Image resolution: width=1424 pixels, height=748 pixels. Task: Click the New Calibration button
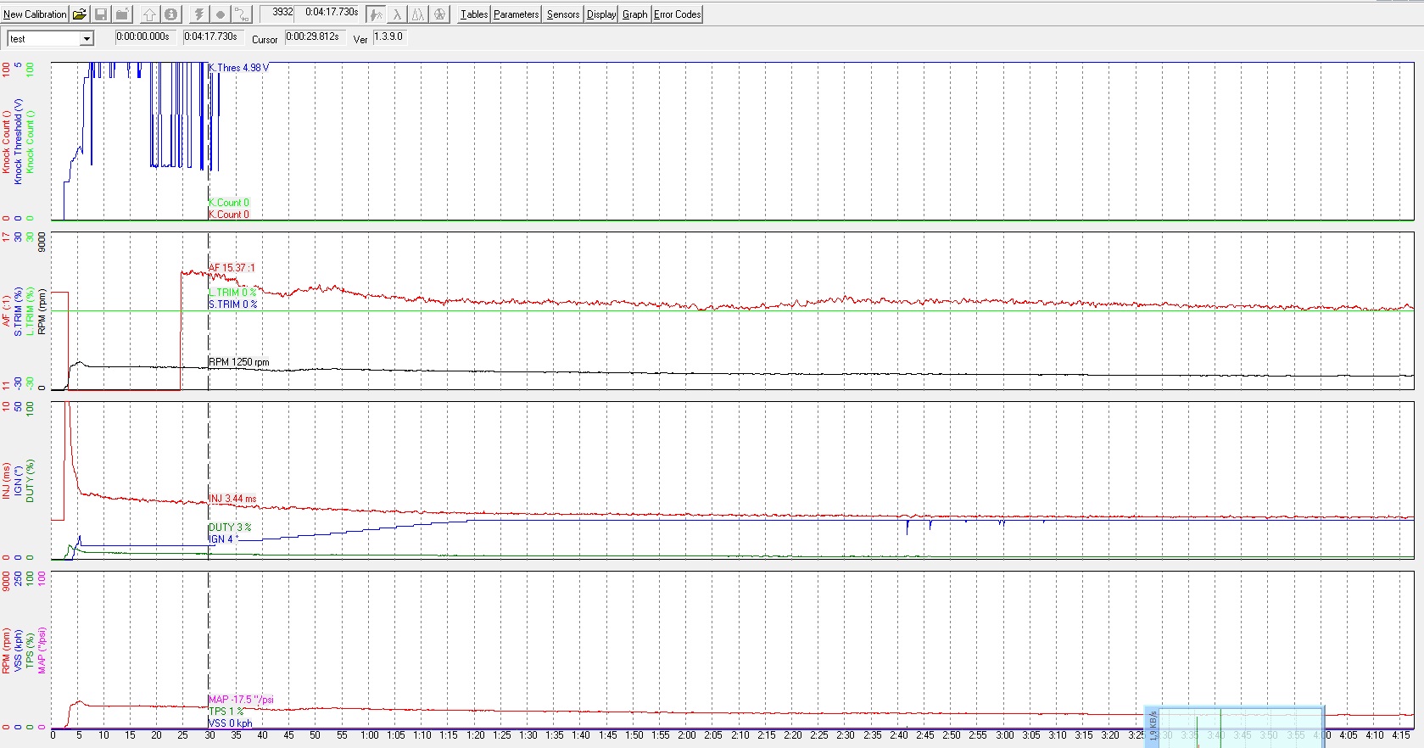click(x=35, y=14)
